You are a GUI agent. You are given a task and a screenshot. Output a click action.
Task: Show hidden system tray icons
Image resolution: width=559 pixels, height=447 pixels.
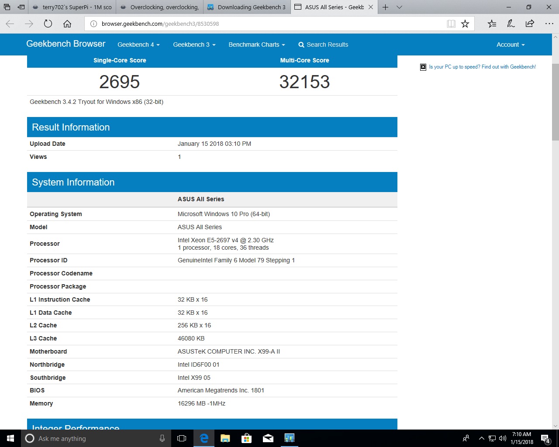point(481,438)
